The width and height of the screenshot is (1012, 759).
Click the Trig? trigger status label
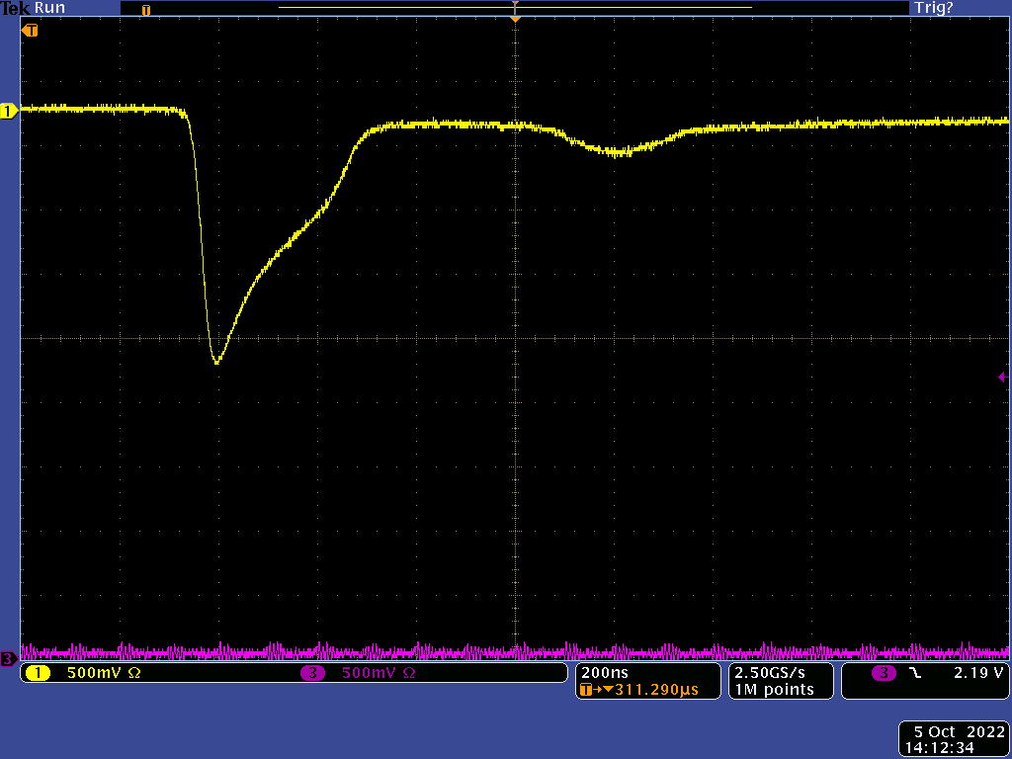pos(934,8)
